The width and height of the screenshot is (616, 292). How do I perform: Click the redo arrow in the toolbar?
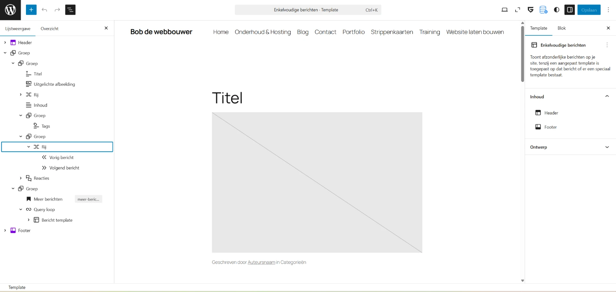(57, 10)
